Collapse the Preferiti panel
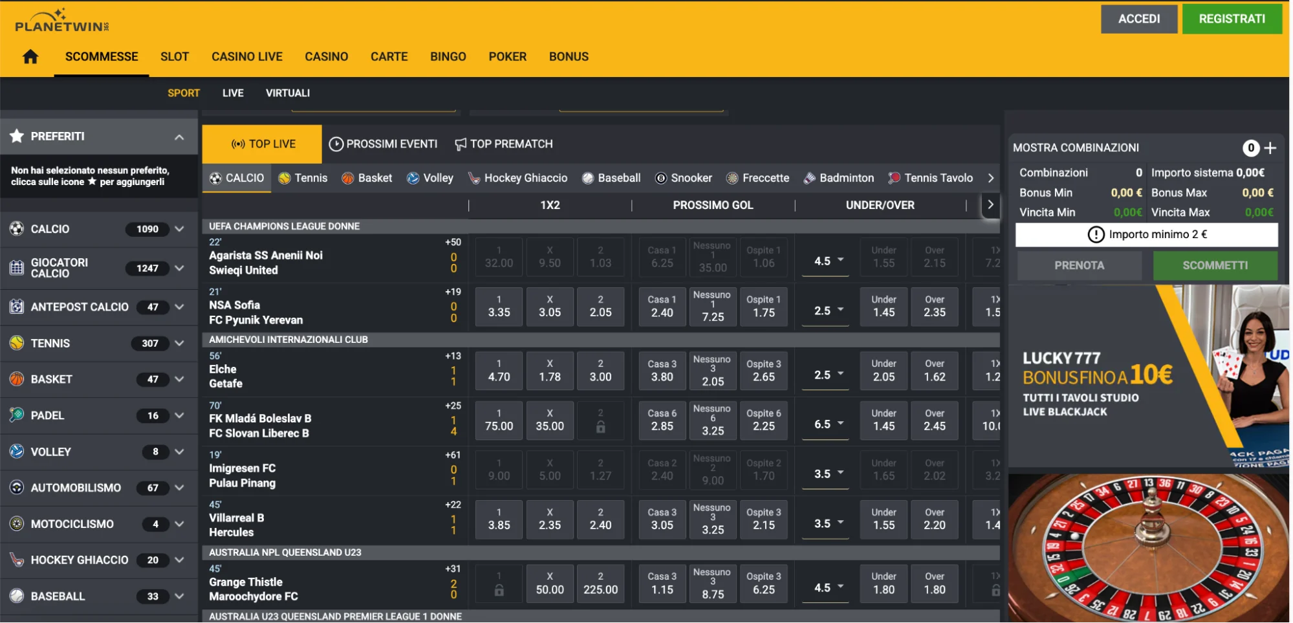 click(x=179, y=137)
